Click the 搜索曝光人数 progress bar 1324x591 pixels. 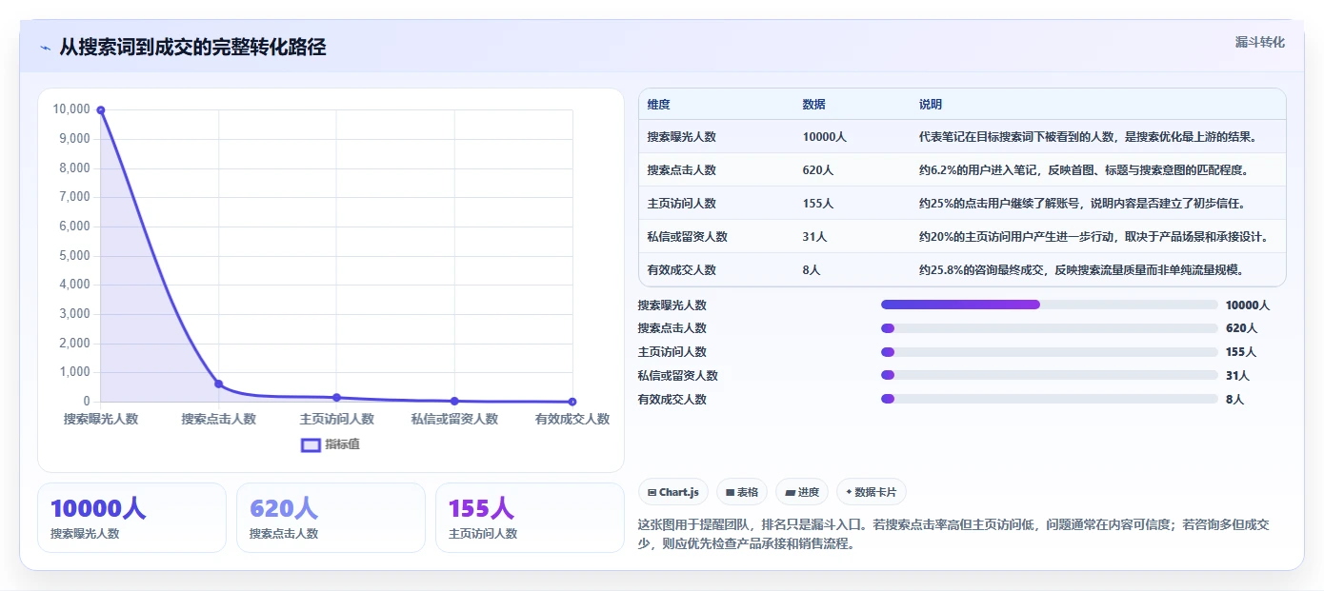[x=1050, y=305]
